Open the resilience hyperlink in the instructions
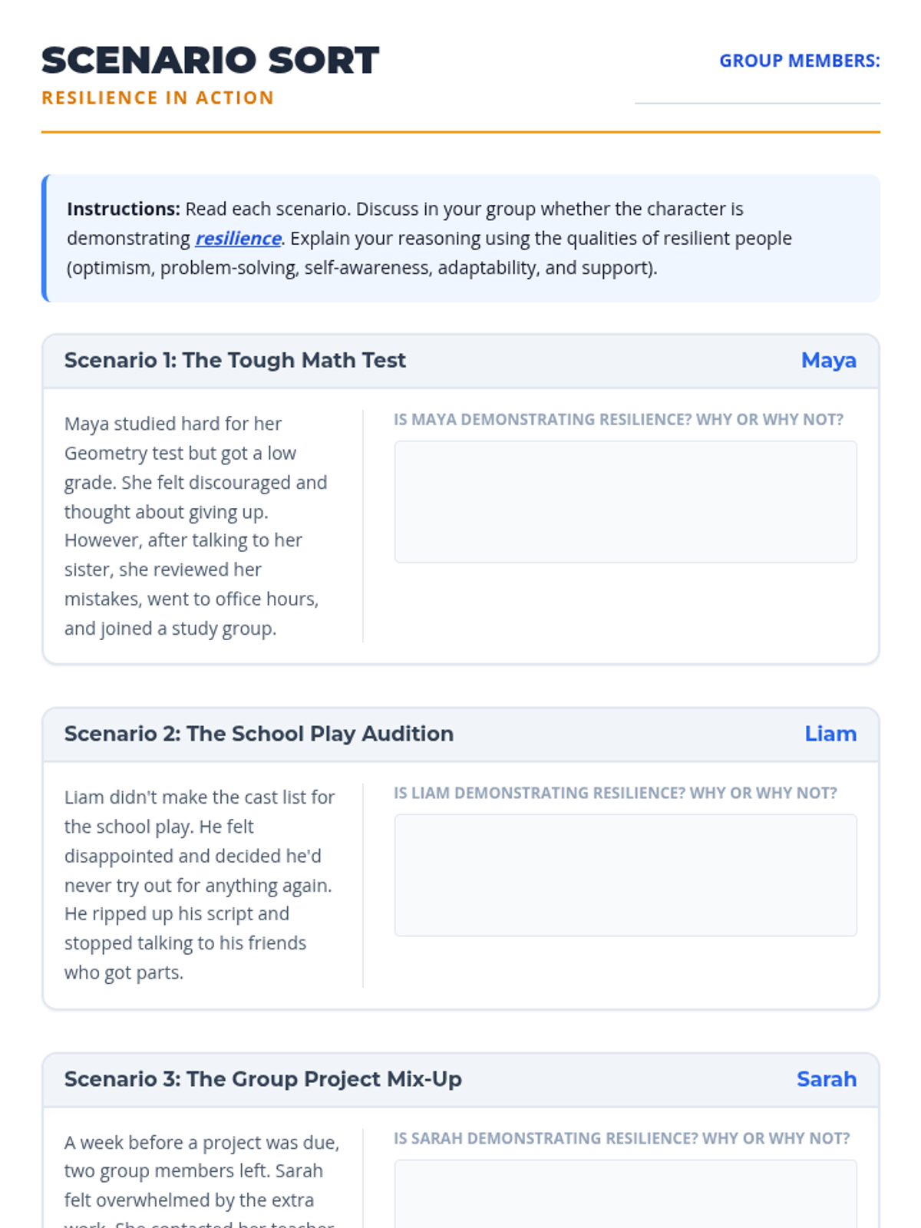The width and height of the screenshot is (921, 1228). coord(238,239)
